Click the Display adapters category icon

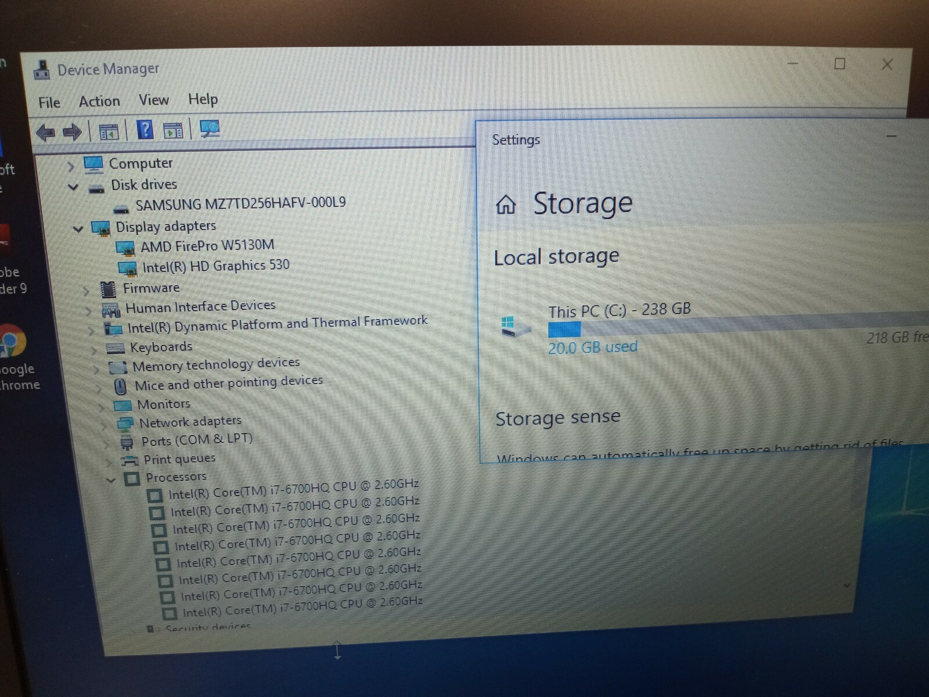100,228
